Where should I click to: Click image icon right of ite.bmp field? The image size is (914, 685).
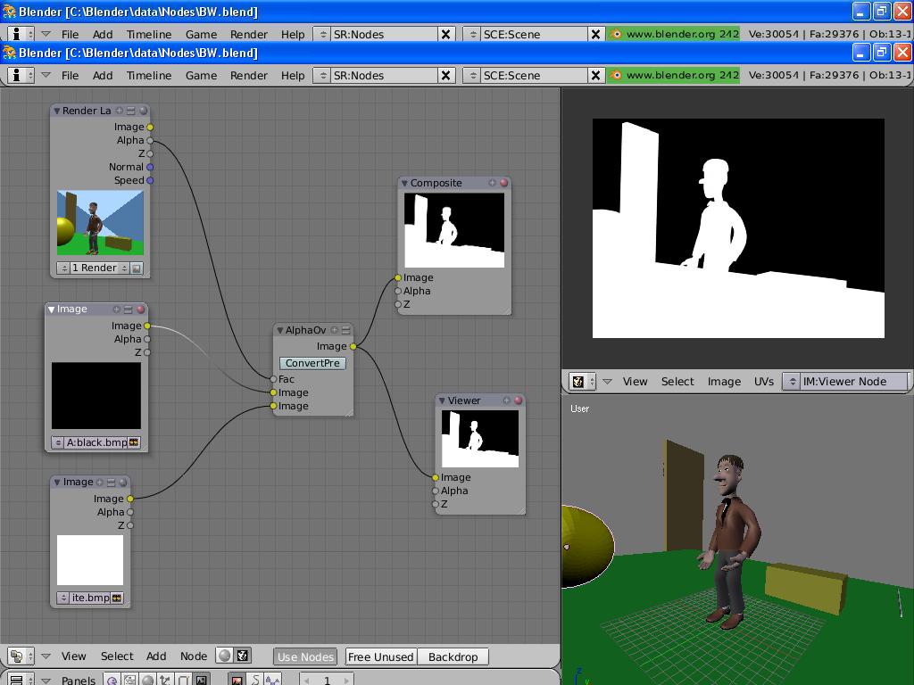(117, 598)
